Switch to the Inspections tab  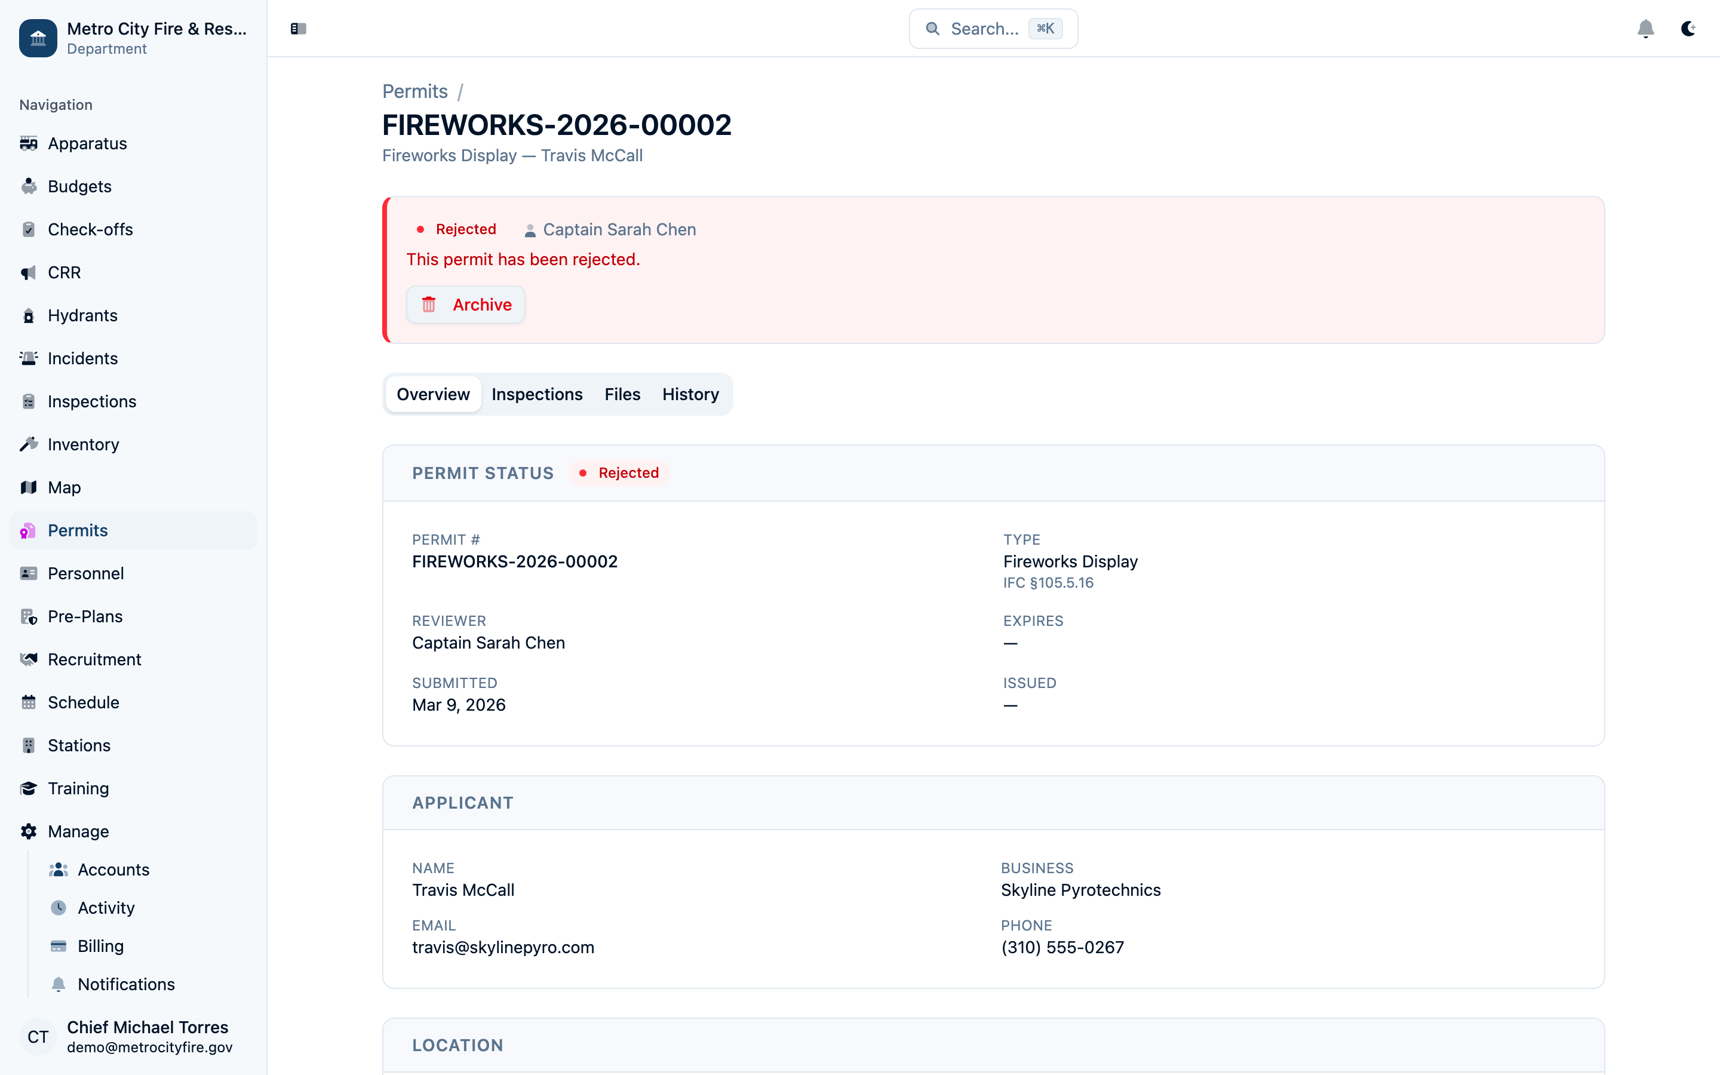[537, 394]
